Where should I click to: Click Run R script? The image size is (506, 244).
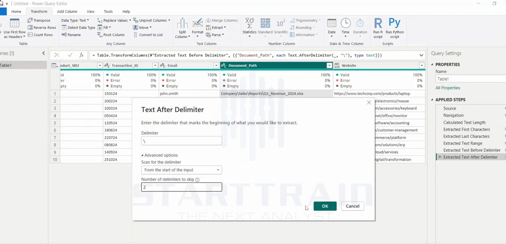click(378, 29)
